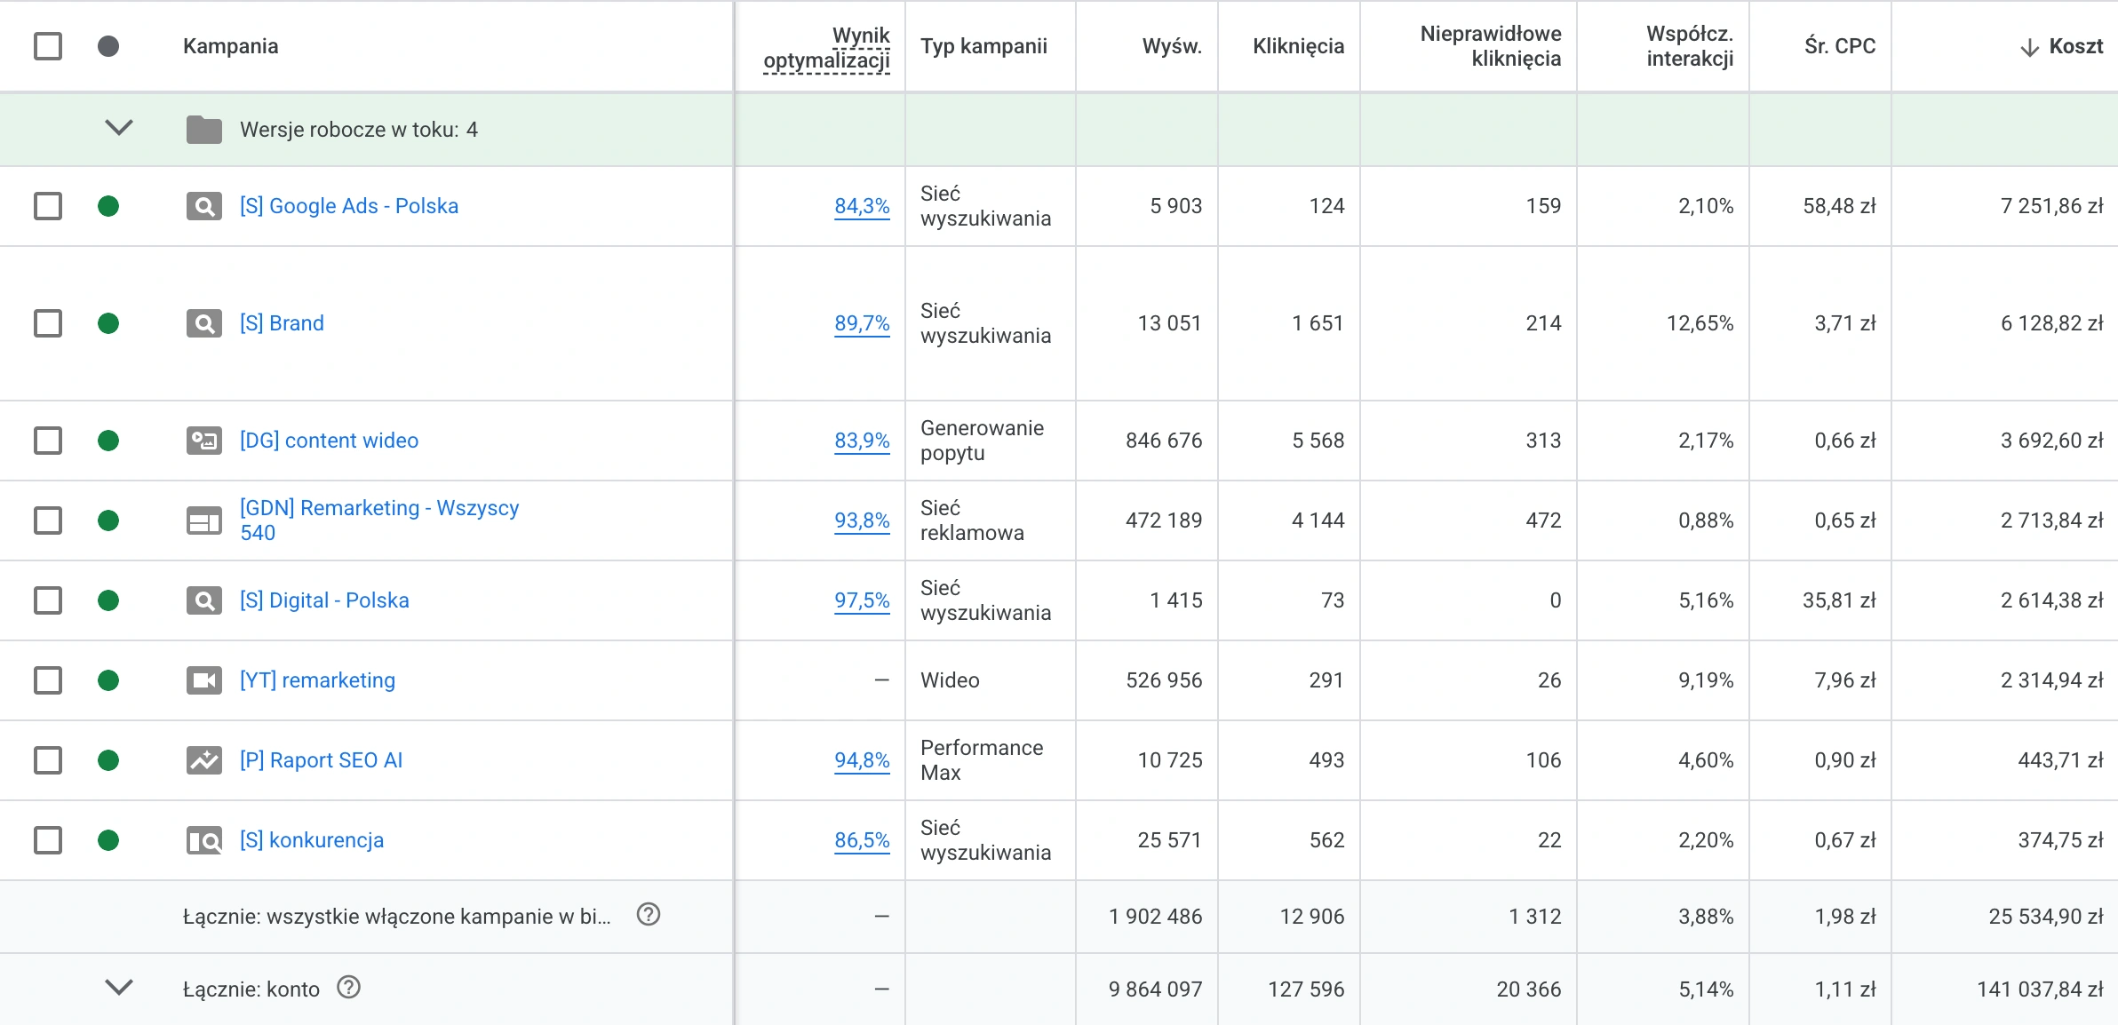The width and height of the screenshot is (2118, 1025).
Task: Click green status dot of [YT] remarketing
Action: tap(108, 680)
